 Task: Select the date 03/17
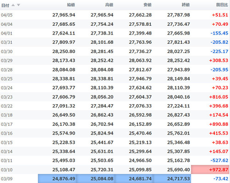tap(6, 124)
